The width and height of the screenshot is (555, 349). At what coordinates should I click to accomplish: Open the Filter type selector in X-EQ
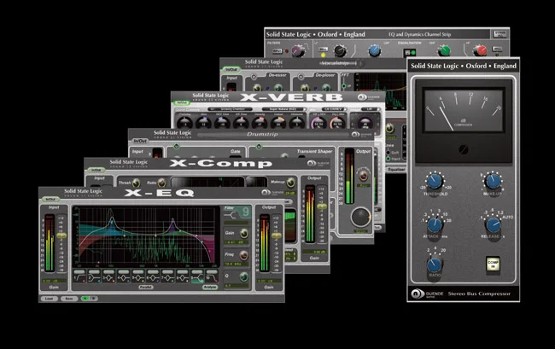click(x=237, y=212)
